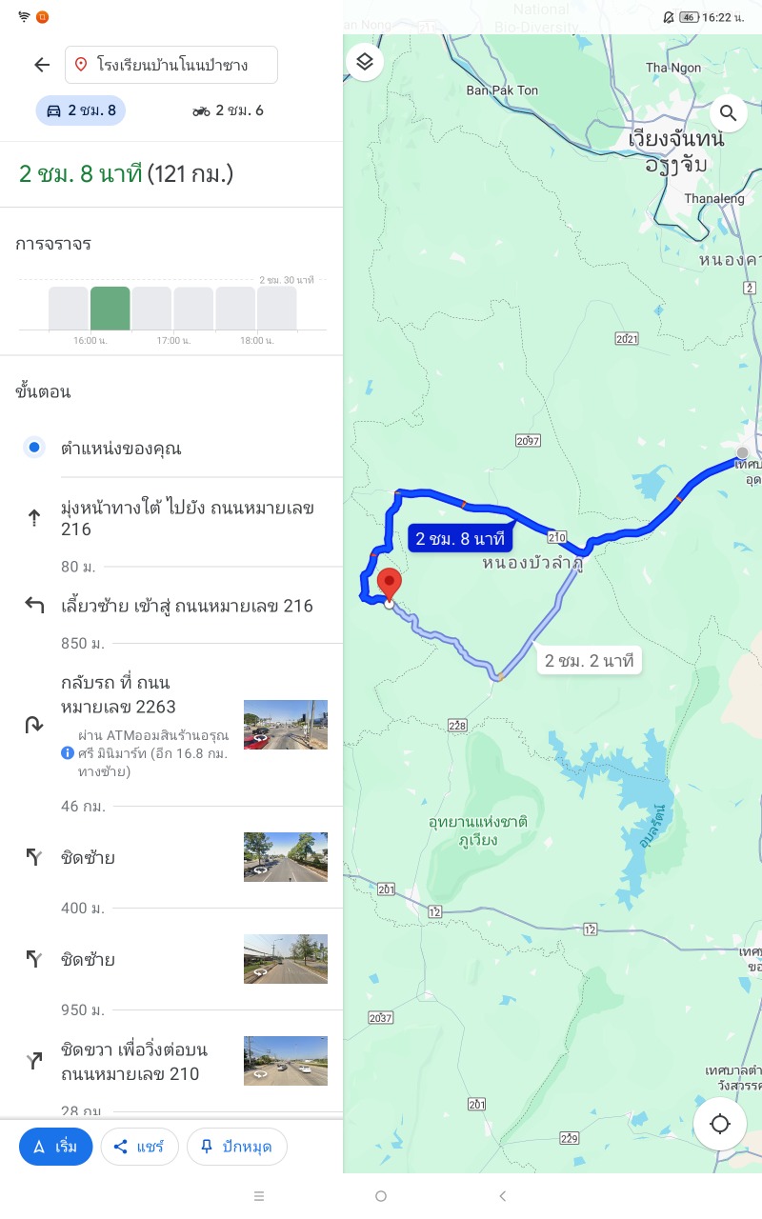Image resolution: width=762 pixels, height=1219 pixels.
Task: Open street view thumbnail for U-turn step
Action: 286,725
